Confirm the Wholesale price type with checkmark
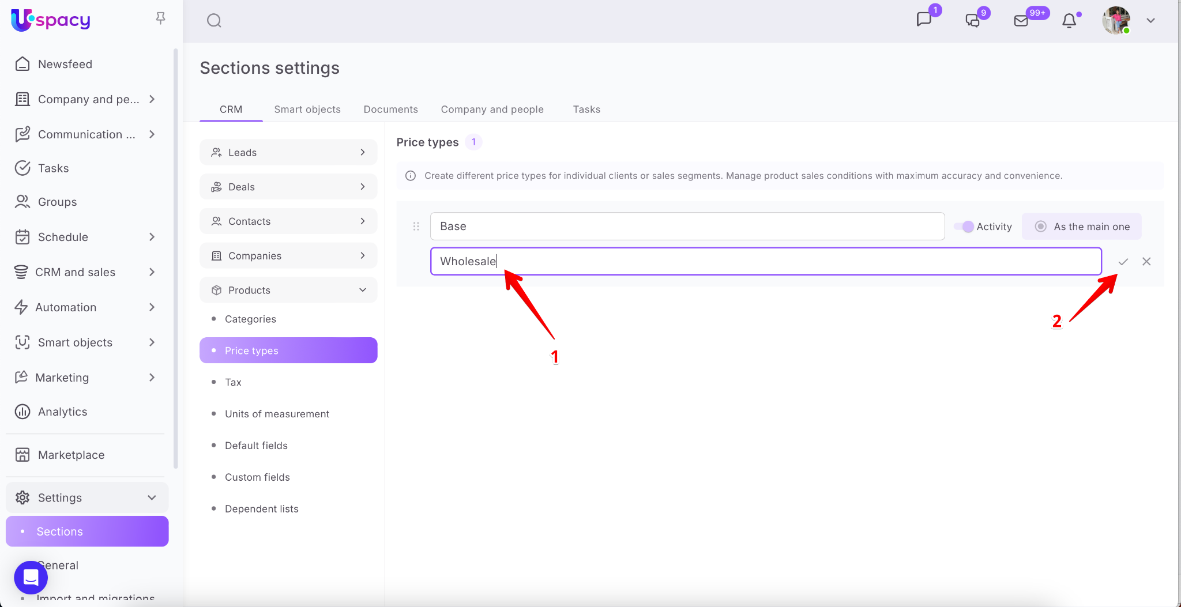This screenshot has height=607, width=1181. (1123, 262)
